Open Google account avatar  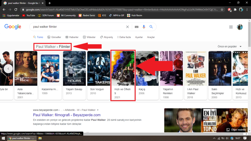point(240,27)
